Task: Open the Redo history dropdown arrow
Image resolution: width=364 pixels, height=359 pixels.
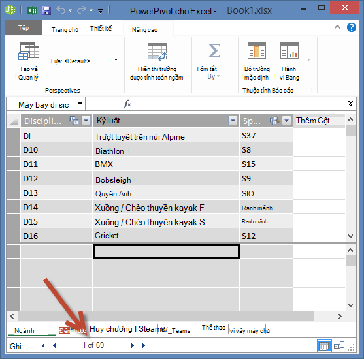Action: click(x=91, y=10)
